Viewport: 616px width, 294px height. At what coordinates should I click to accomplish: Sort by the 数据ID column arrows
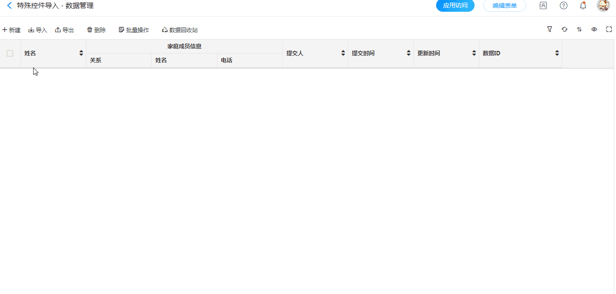pyautogui.click(x=557, y=53)
